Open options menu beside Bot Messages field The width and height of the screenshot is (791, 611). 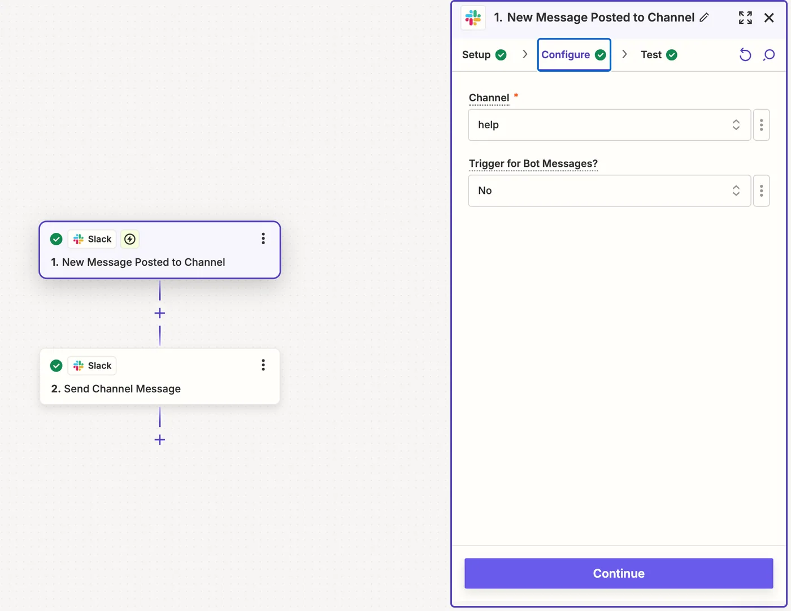coord(761,190)
